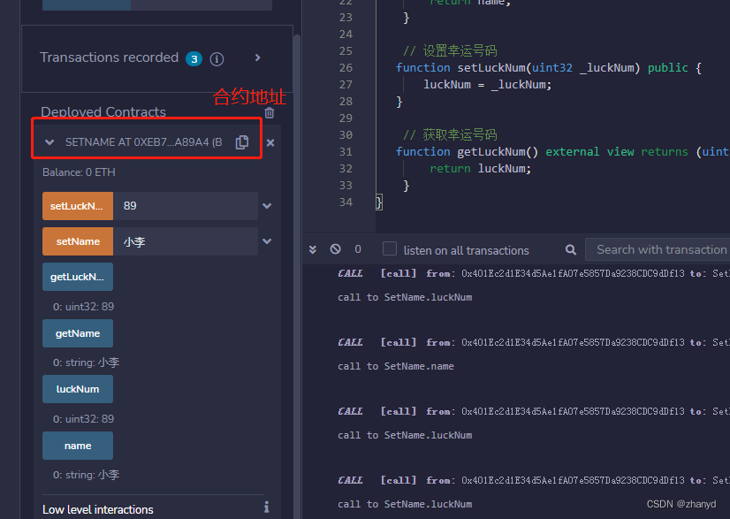Click '0: uint32: 89' output under luckNum

click(x=83, y=419)
